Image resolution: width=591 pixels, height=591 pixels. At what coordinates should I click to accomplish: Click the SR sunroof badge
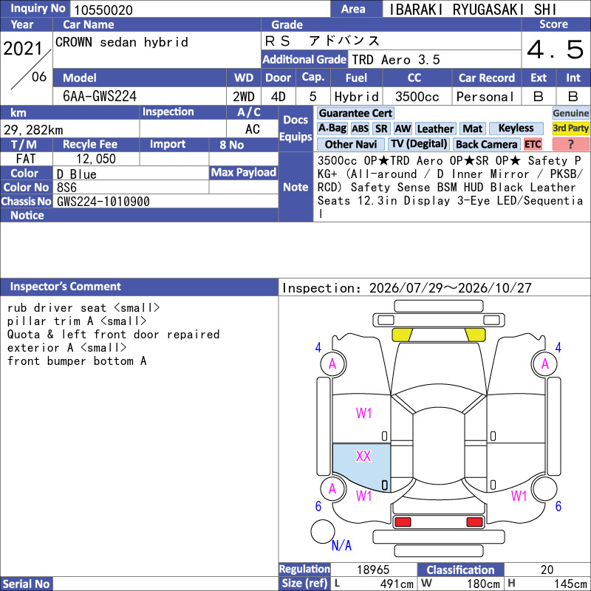pos(381,129)
